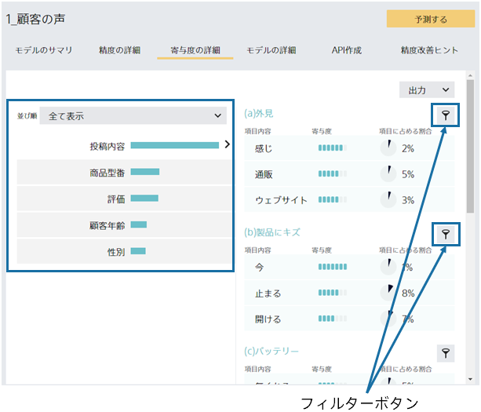481x412 pixels.
Task: Click the ウェブサイト row
Action: coord(349,199)
